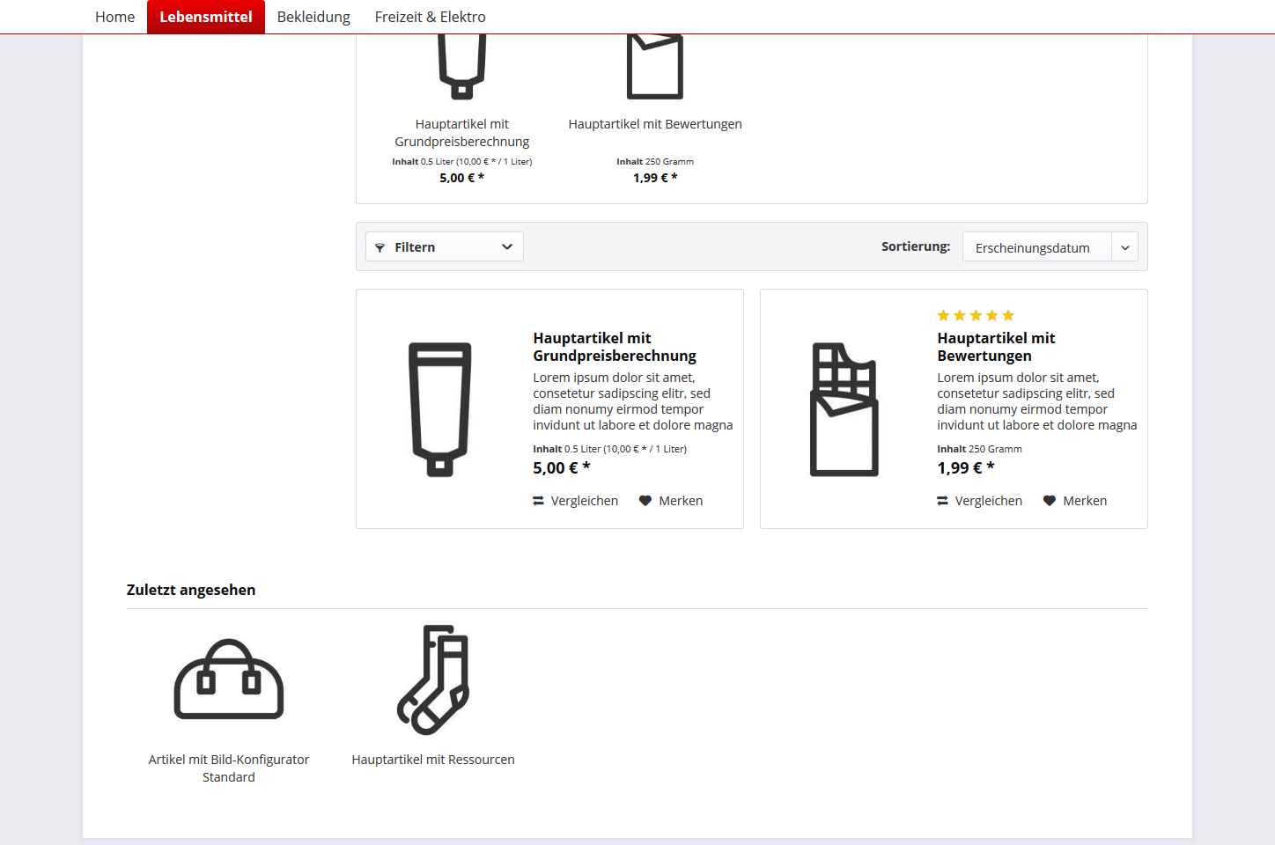
Task: Compare the Bewertungen product via Vergleichen
Action: click(980, 501)
